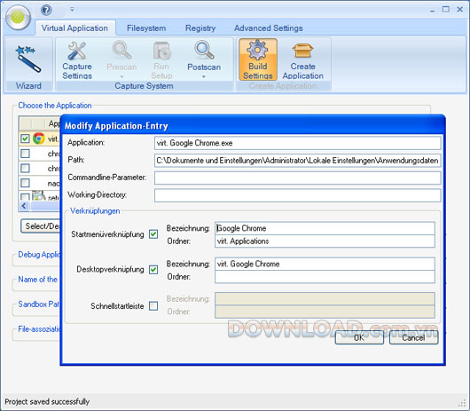470x411 pixels.
Task: Open Build Settings
Action: [x=258, y=59]
